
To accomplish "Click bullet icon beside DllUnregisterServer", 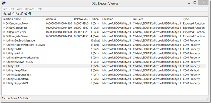I will point(4,36).
